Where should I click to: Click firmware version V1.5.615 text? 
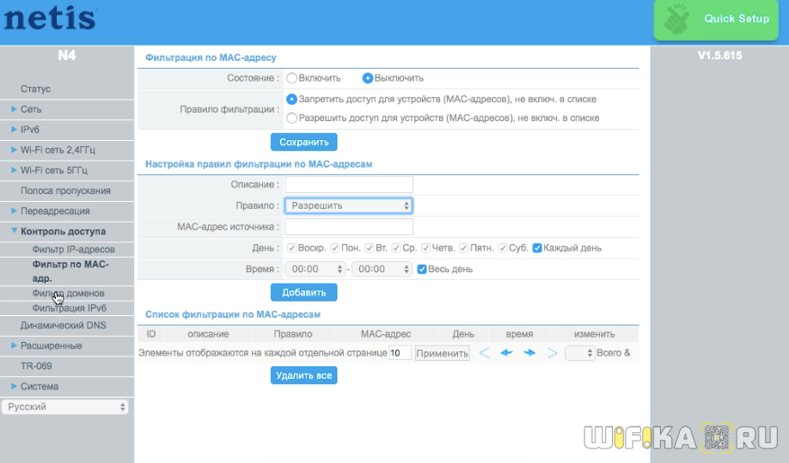[x=719, y=56]
